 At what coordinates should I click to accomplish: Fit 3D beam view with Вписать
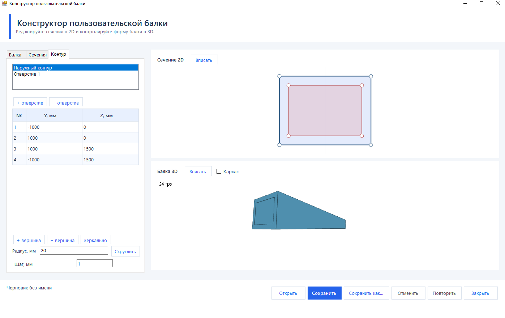click(198, 171)
